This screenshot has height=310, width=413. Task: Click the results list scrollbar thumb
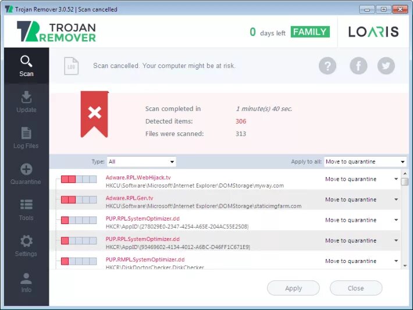tap(405, 182)
